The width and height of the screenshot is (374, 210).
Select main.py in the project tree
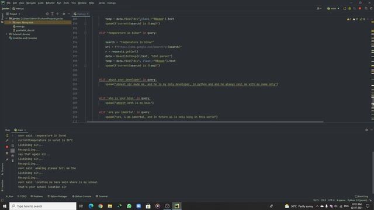coord(19,26)
